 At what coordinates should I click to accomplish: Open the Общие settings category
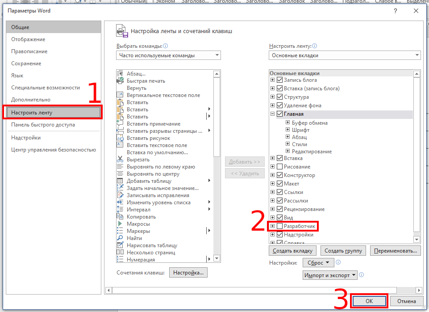point(54,27)
